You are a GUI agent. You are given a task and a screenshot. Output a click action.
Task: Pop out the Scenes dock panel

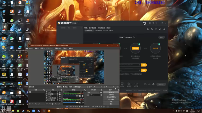(x=44, y=90)
